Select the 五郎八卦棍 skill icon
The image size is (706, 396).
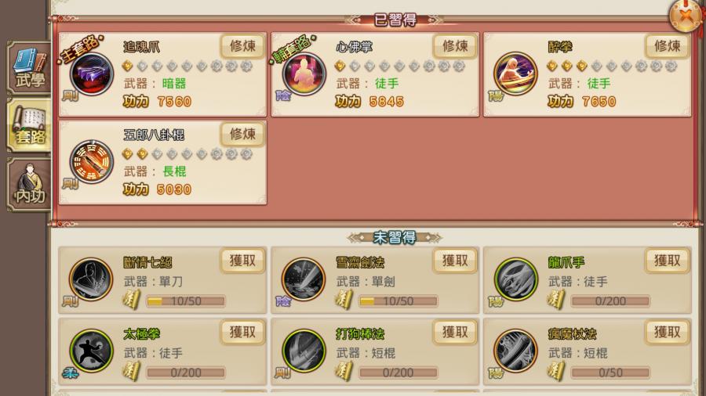tap(92, 162)
